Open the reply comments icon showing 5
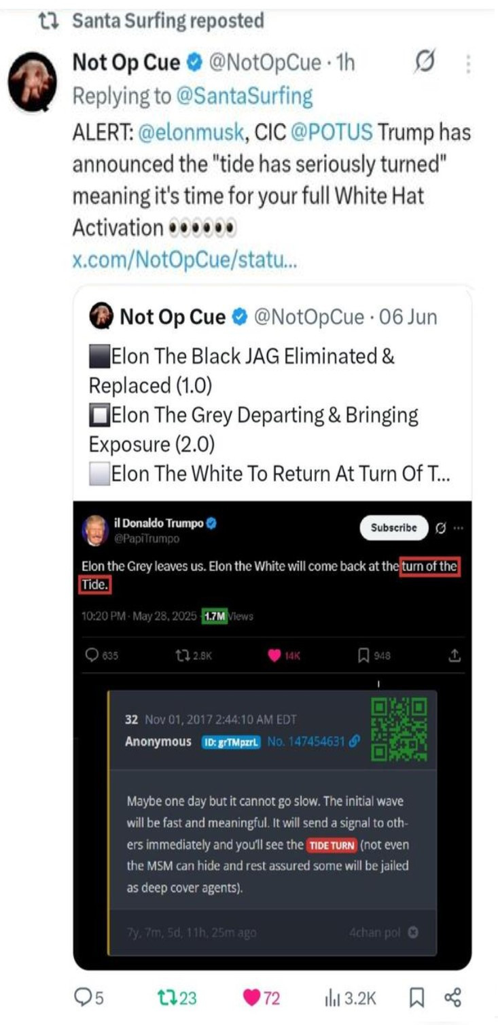The image size is (498, 1025). pyautogui.click(x=88, y=997)
